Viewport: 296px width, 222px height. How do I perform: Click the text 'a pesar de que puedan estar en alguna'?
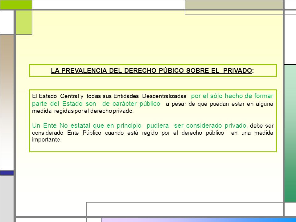point(219,104)
